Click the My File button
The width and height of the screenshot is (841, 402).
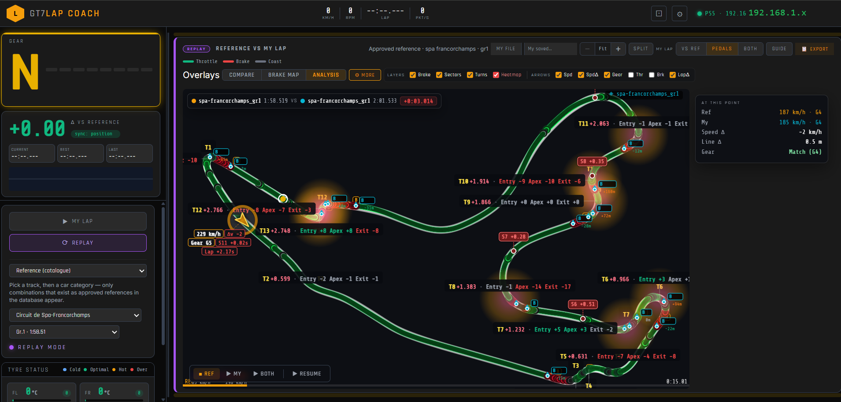506,49
